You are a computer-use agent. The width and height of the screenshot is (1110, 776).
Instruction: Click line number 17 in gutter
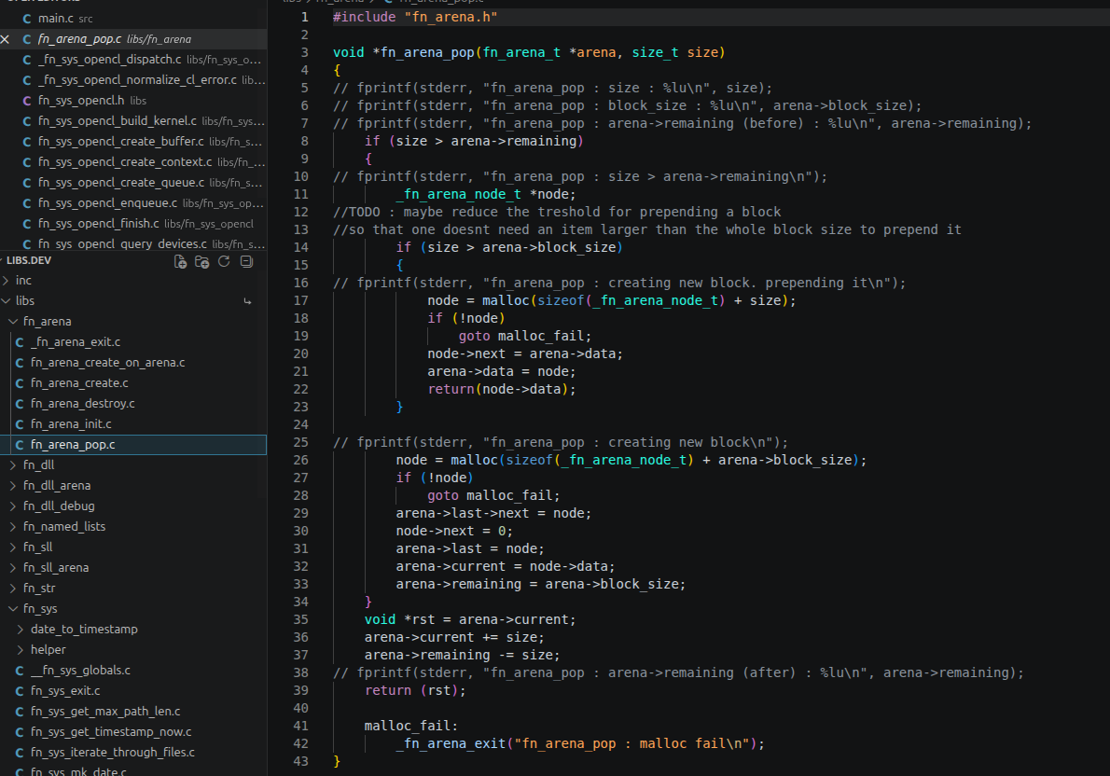301,301
